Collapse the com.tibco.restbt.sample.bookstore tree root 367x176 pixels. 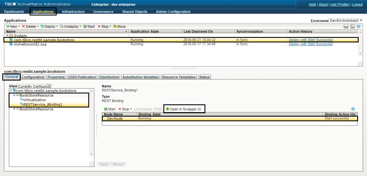click(x=11, y=90)
